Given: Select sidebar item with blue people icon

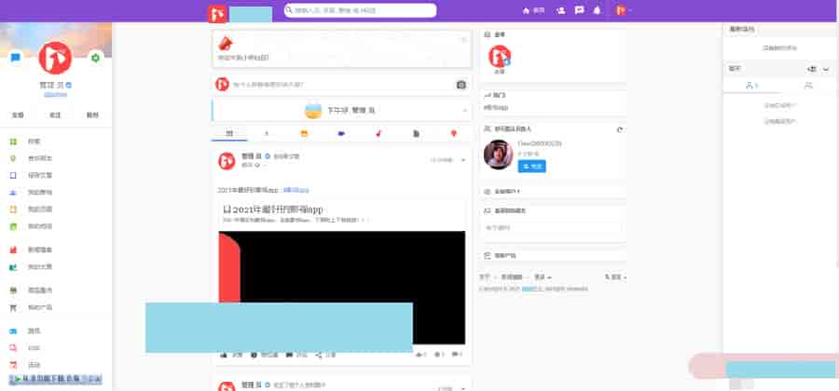Looking at the screenshot, I should [55, 193].
